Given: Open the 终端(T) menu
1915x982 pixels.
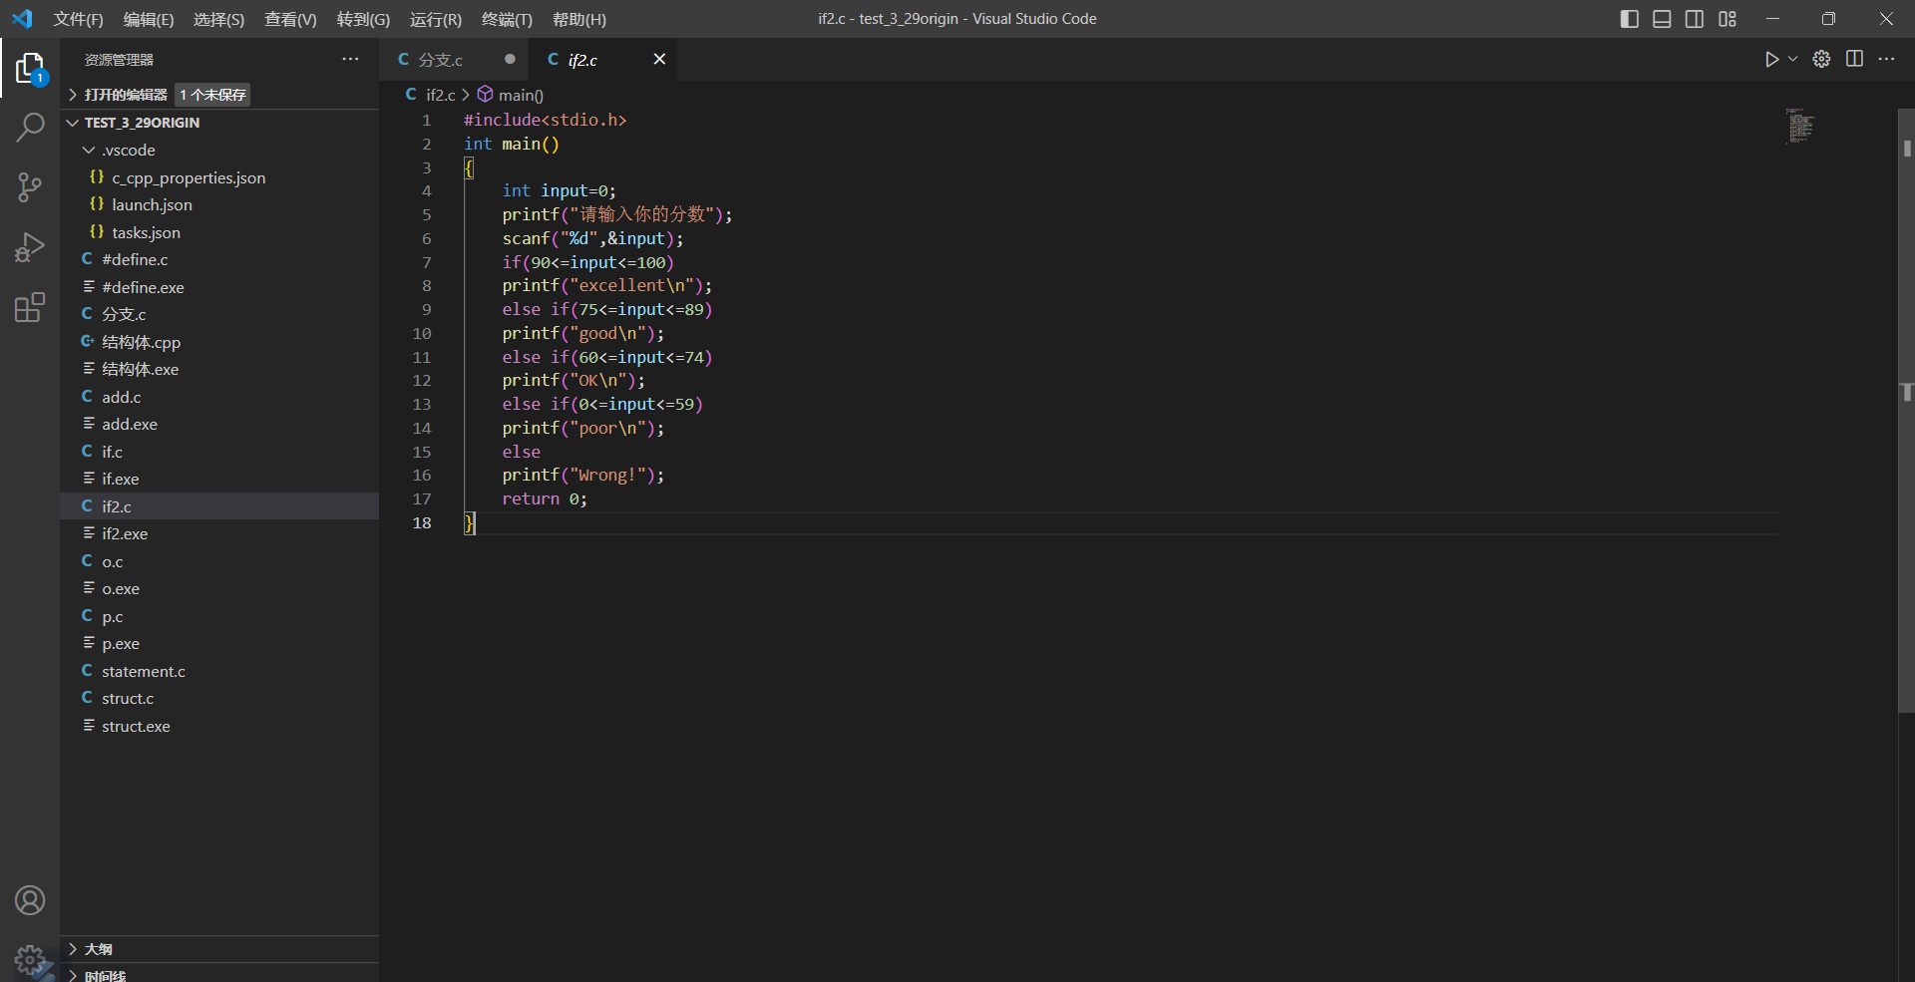Looking at the screenshot, I should [x=507, y=19].
